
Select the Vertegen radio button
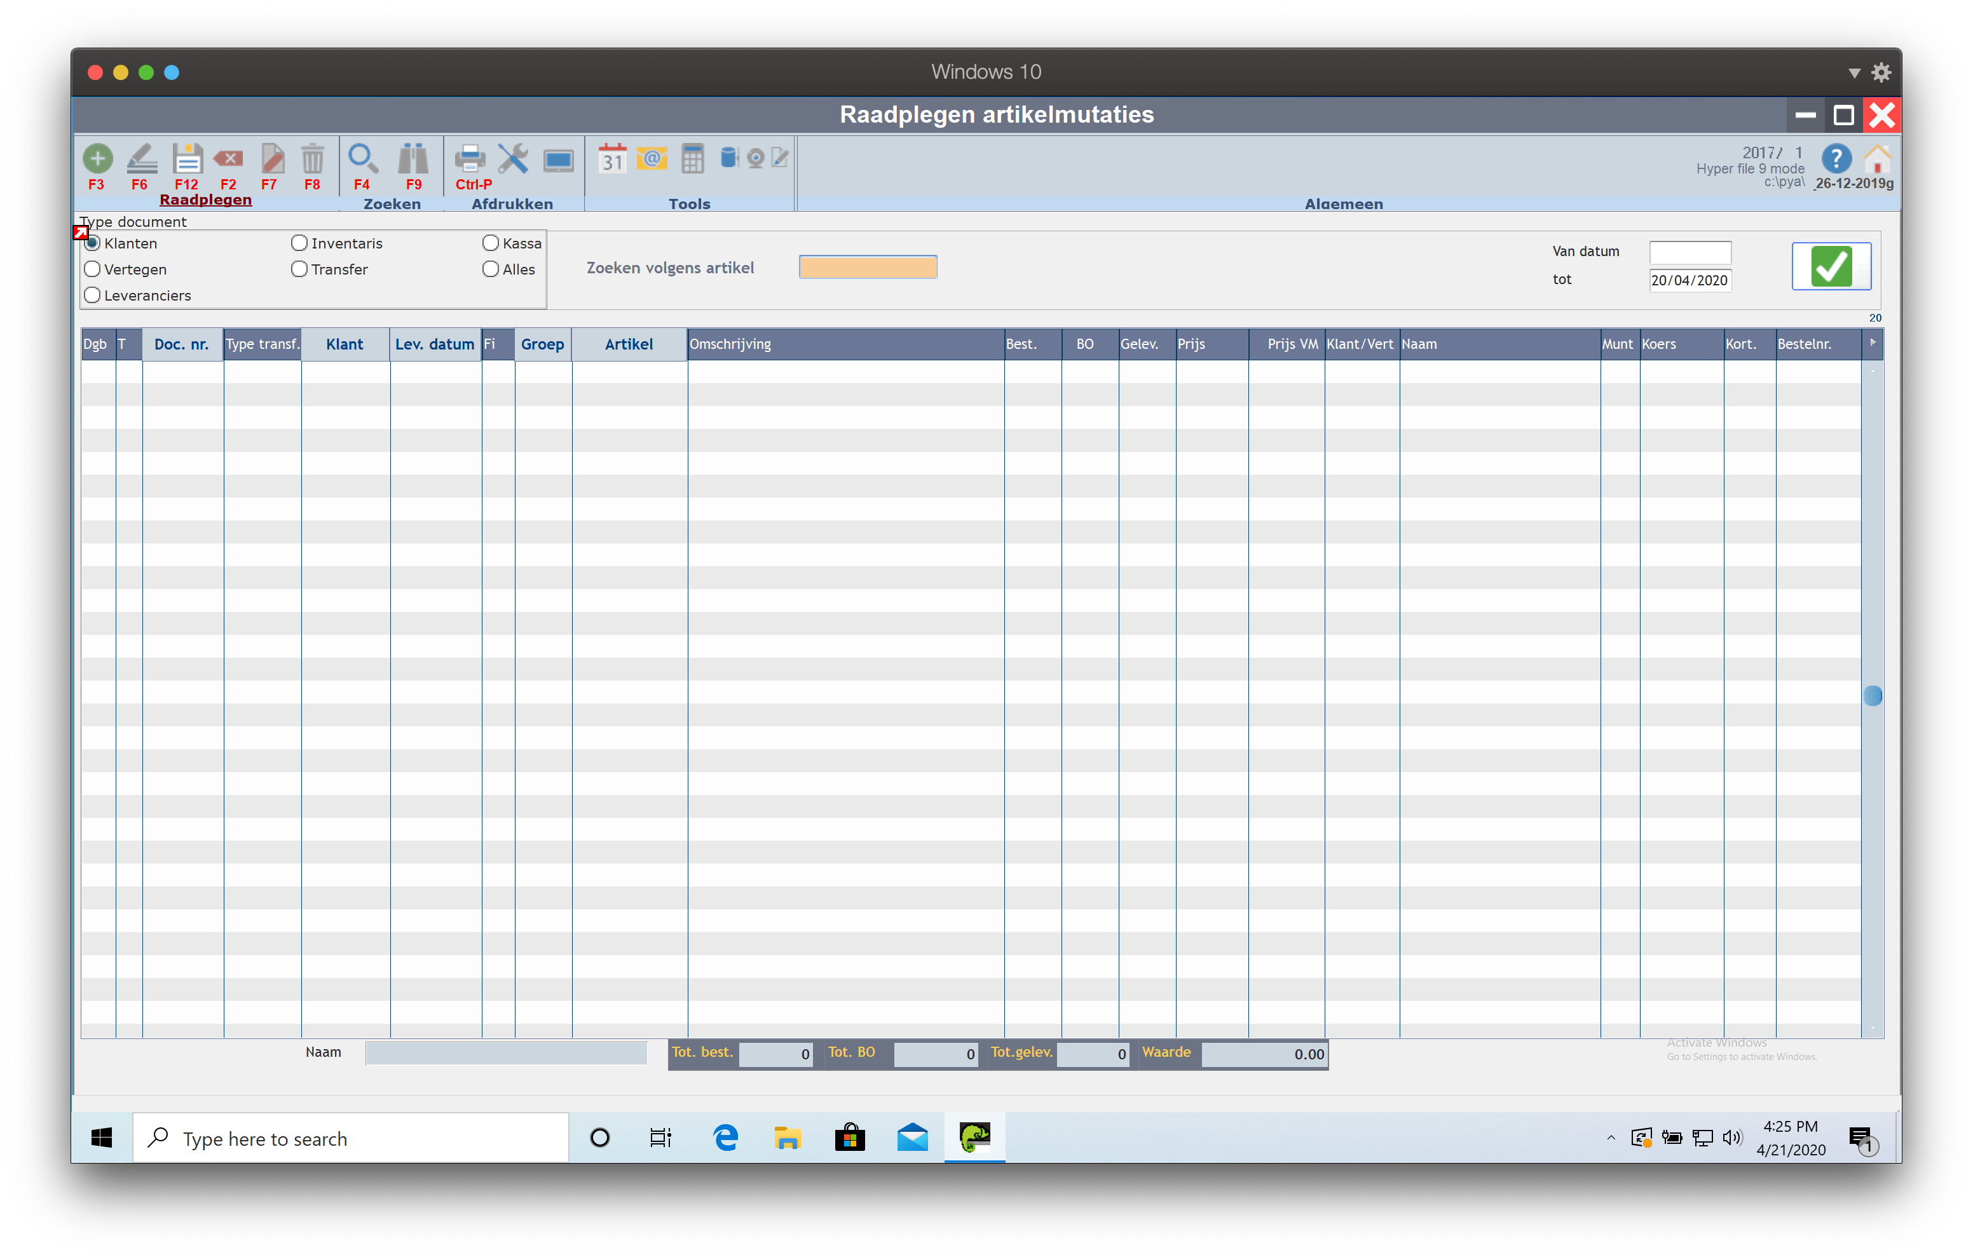coord(93,269)
